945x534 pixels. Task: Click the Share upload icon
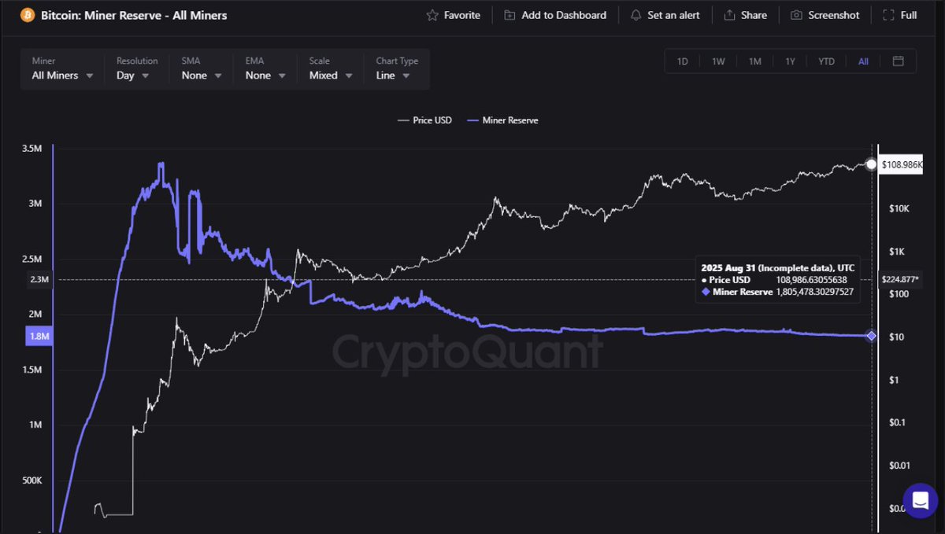pyautogui.click(x=729, y=15)
